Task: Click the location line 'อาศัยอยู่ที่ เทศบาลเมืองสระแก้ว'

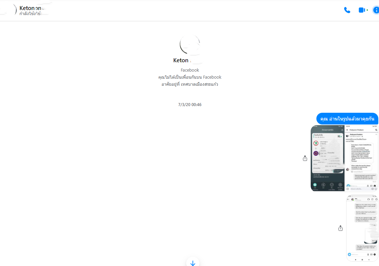Action: coord(190,84)
